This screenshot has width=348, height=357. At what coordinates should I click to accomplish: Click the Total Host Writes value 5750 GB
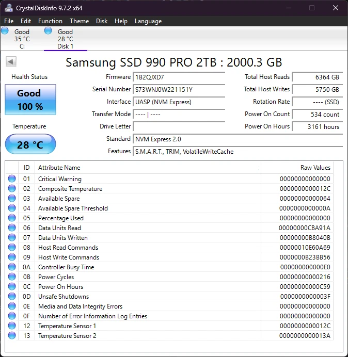point(317,89)
